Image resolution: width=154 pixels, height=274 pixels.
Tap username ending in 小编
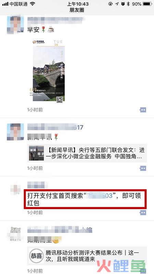click(60, 230)
